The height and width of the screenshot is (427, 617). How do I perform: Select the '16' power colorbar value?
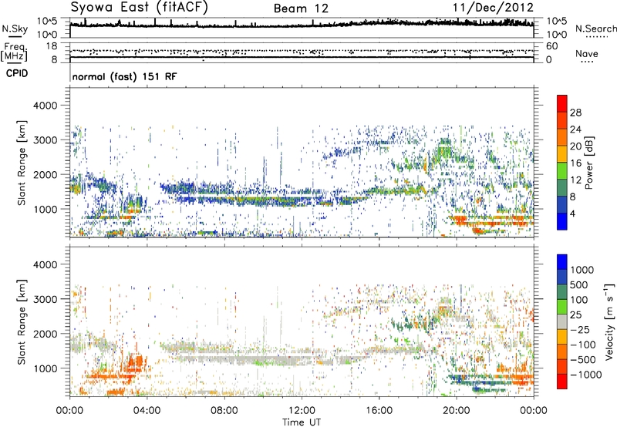pyautogui.click(x=575, y=163)
